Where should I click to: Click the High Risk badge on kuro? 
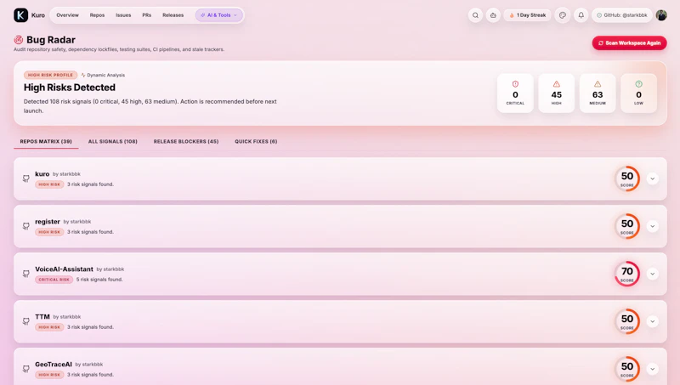tap(49, 184)
